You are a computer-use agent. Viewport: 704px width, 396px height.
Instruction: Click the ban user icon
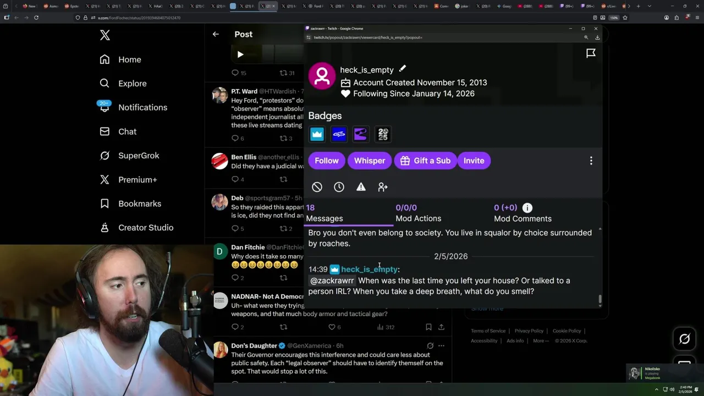317,187
